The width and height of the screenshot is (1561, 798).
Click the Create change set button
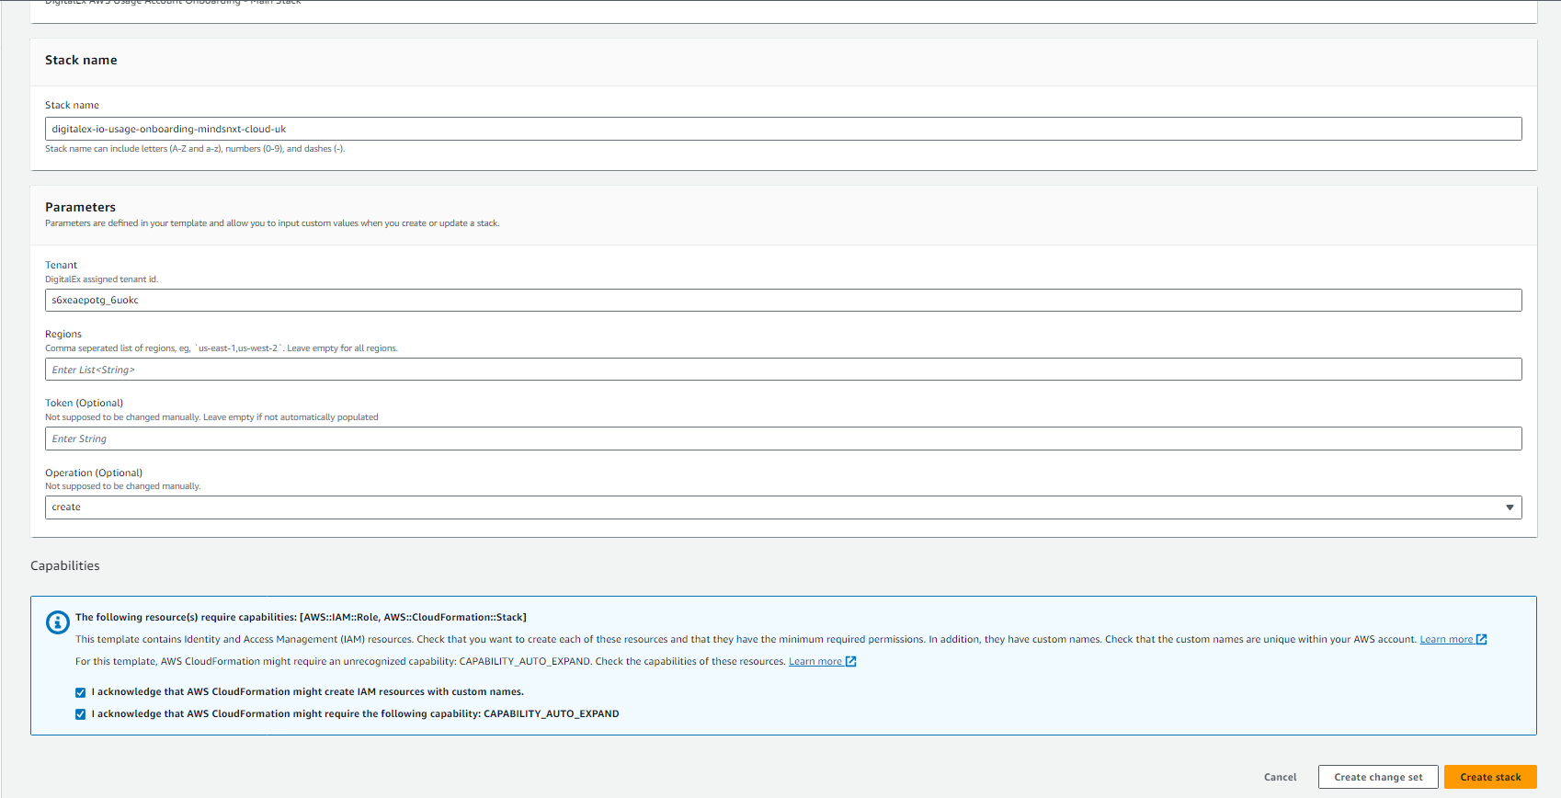(x=1377, y=778)
